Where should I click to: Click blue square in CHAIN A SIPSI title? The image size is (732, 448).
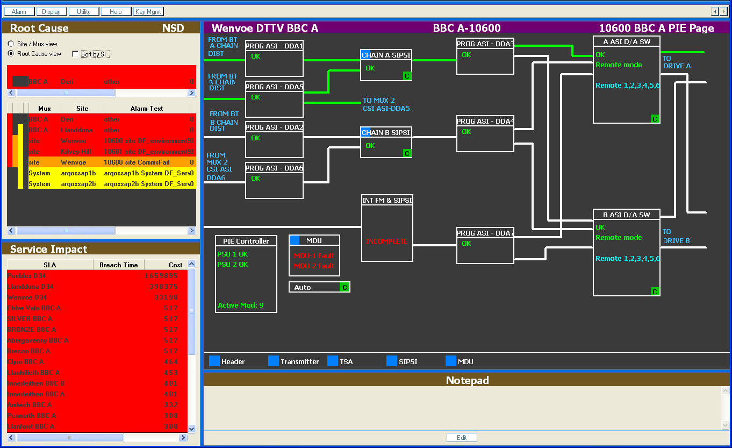coord(365,55)
